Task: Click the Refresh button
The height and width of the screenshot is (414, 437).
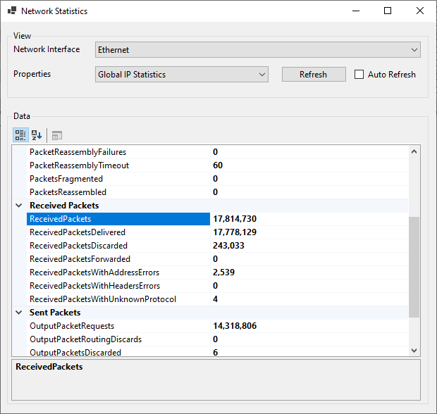Action: (x=314, y=75)
